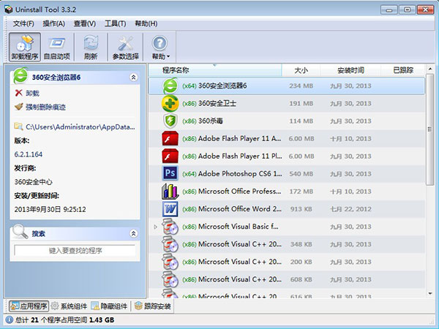Switch to the 应用程序 tab
This screenshot has height=329, width=439.
pyautogui.click(x=29, y=306)
